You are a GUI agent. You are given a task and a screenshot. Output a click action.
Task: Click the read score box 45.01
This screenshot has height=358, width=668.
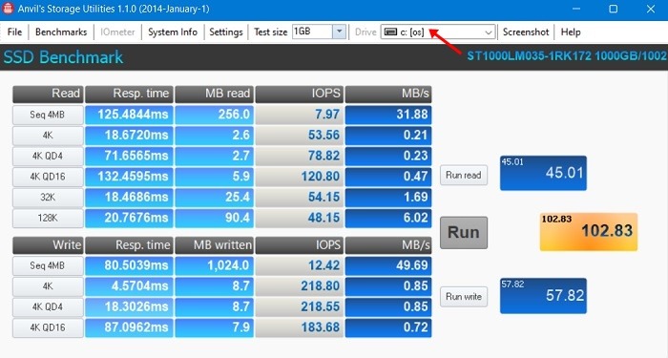543,173
